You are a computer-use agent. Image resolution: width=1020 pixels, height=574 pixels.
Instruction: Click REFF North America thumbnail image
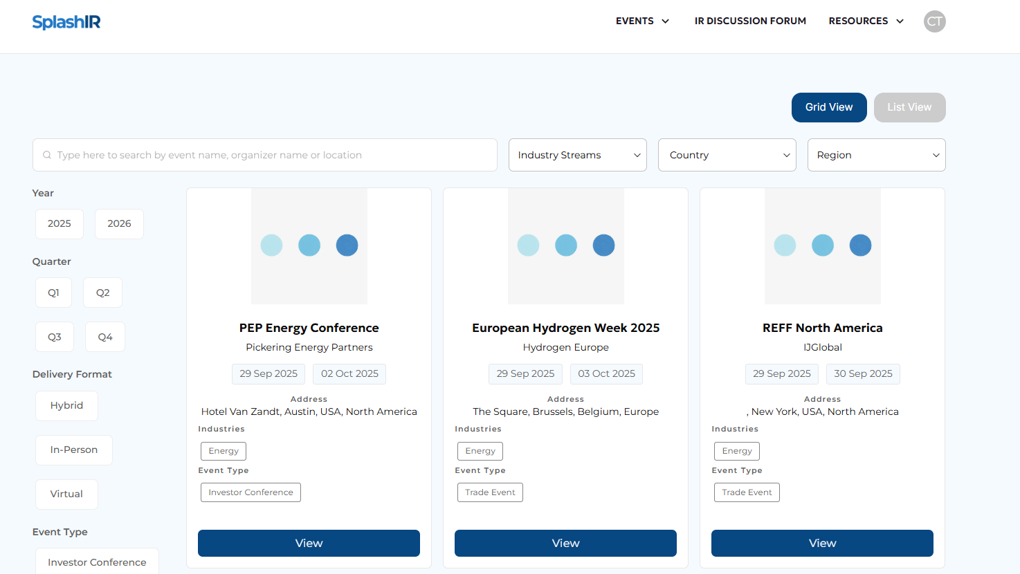823,246
